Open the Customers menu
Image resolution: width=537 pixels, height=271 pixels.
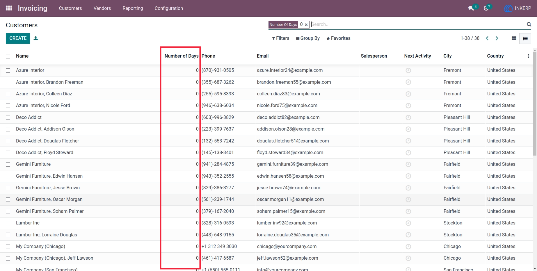(x=70, y=8)
